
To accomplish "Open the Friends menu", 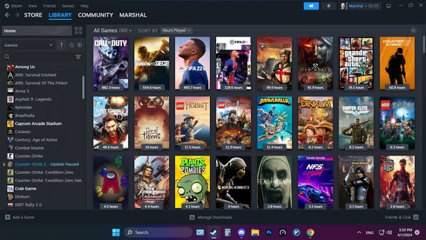I will (x=50, y=6).
